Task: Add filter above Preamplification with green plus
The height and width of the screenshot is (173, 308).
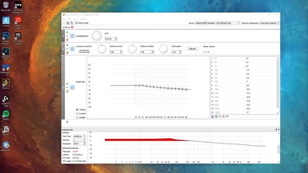Action: (x=67, y=32)
